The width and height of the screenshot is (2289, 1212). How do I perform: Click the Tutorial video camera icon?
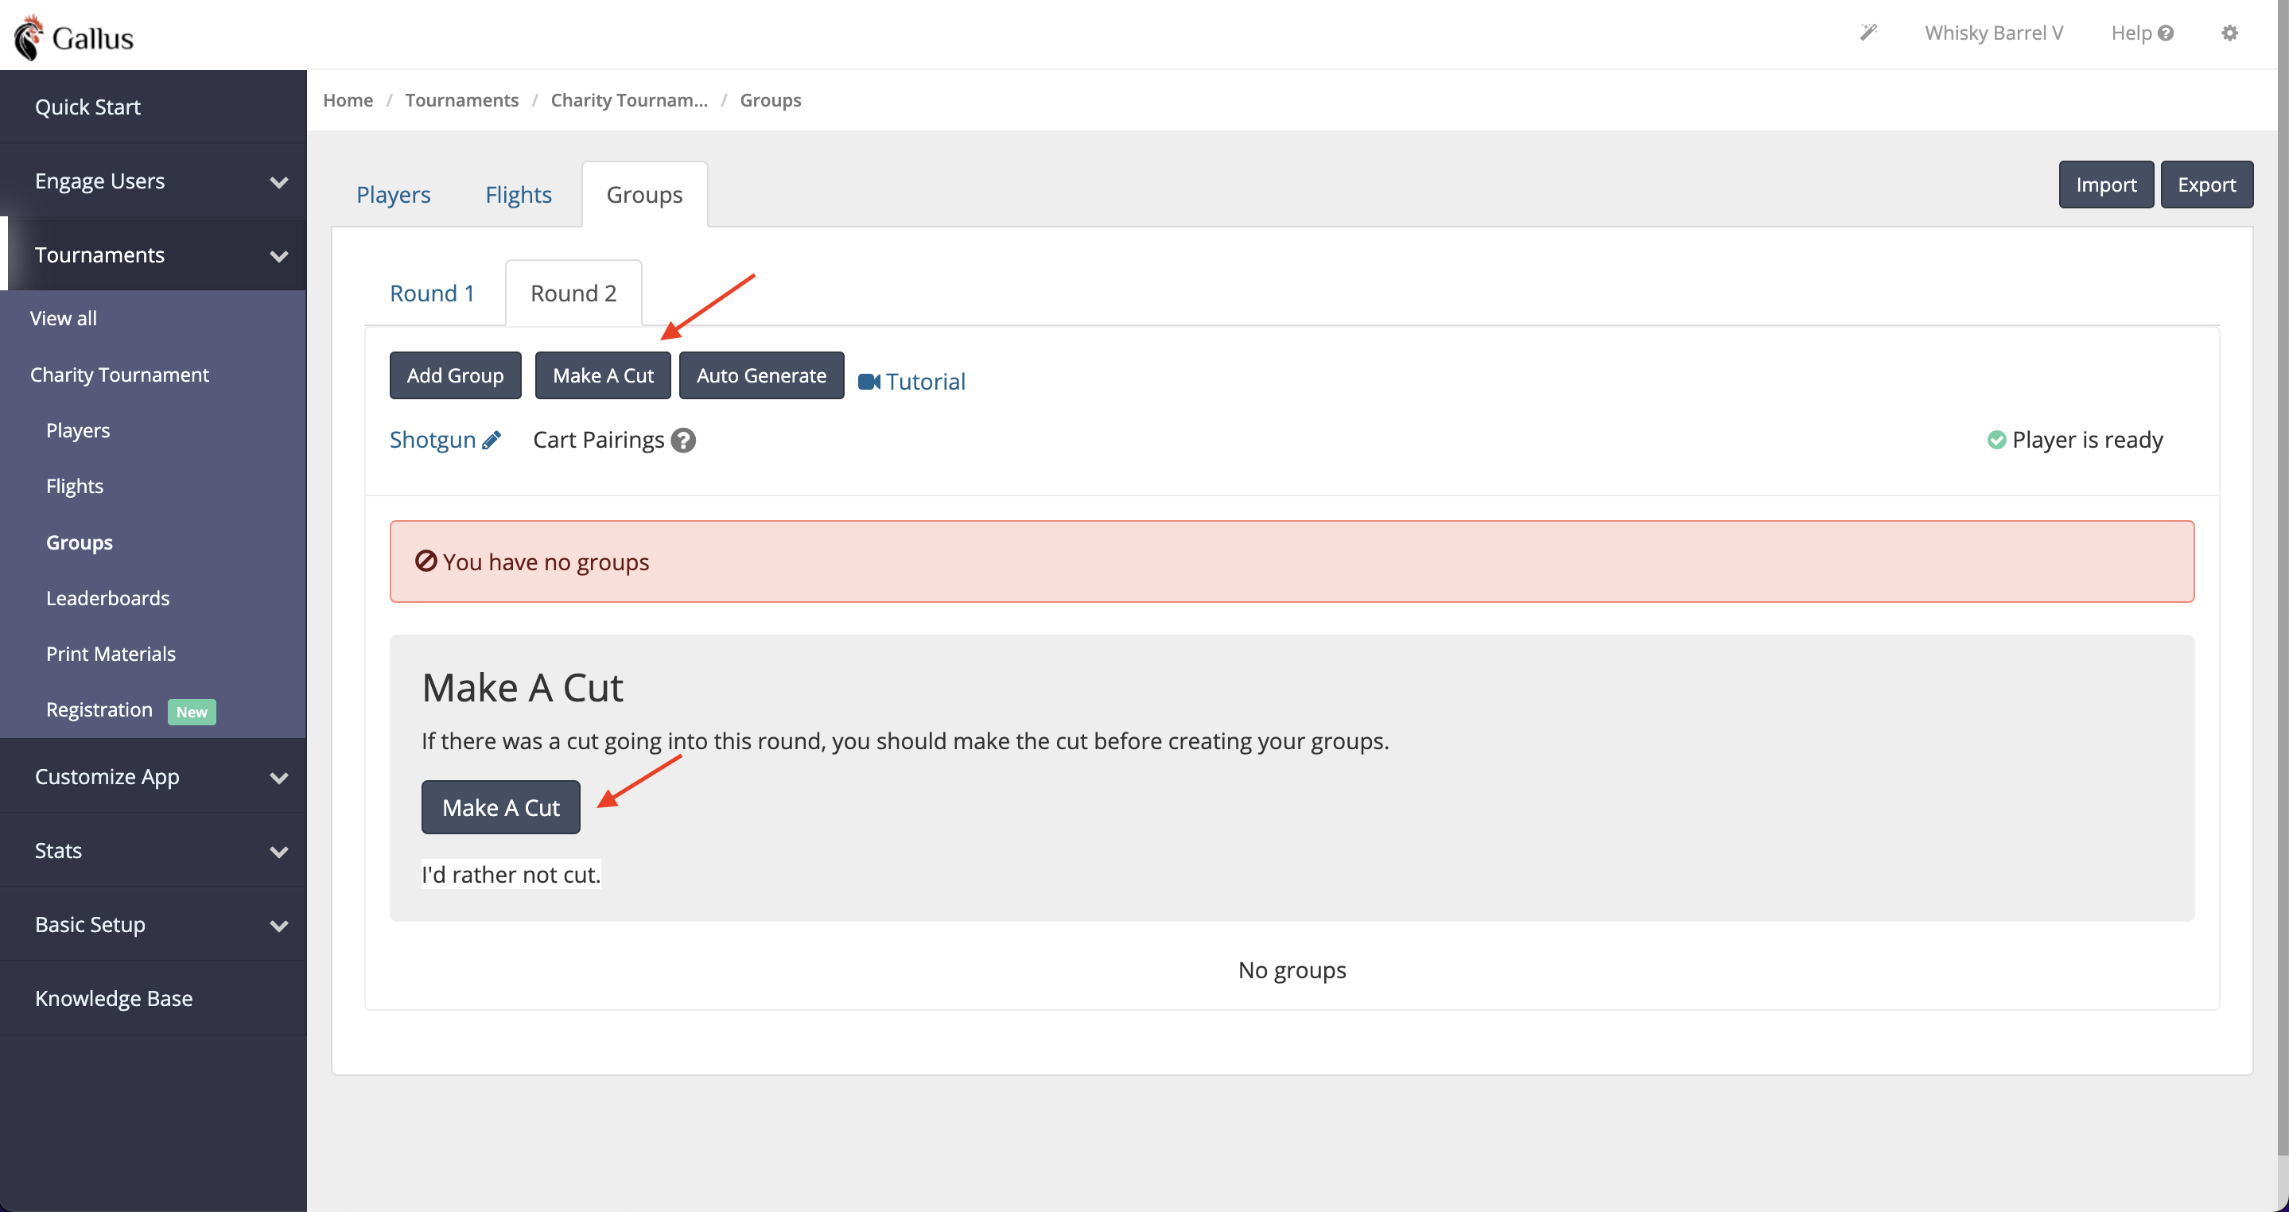[x=869, y=381]
